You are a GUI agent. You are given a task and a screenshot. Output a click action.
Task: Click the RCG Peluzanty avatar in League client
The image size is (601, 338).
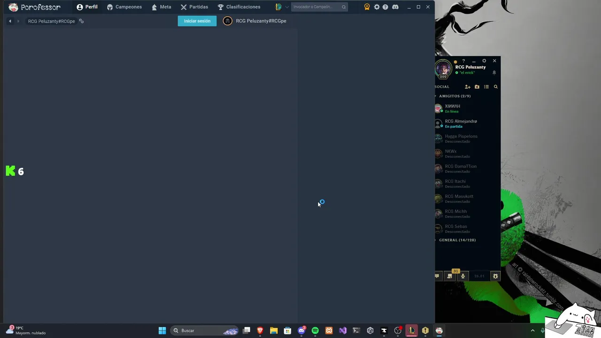pos(443,69)
